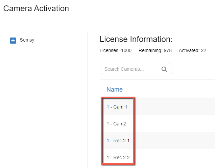
Task: Click the vertical divider beside the Semsy tree panel
Action: [87, 100]
